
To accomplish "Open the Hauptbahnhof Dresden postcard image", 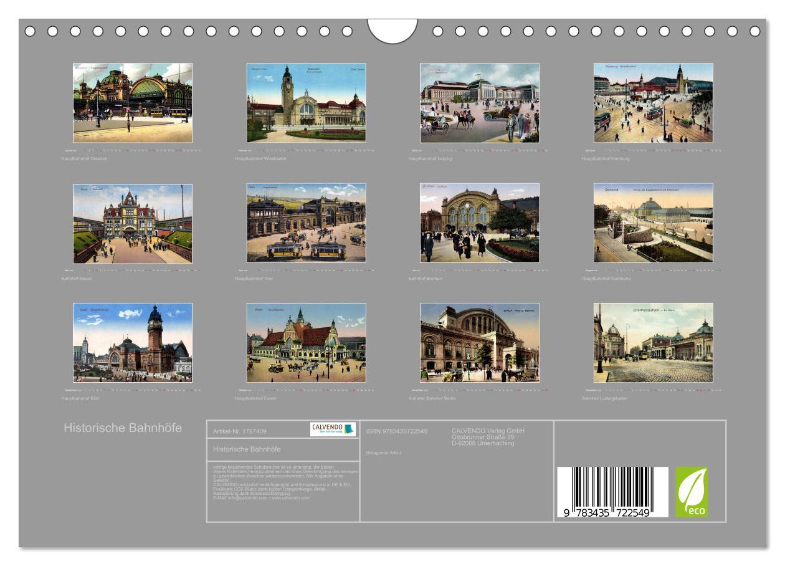I will tap(133, 103).
